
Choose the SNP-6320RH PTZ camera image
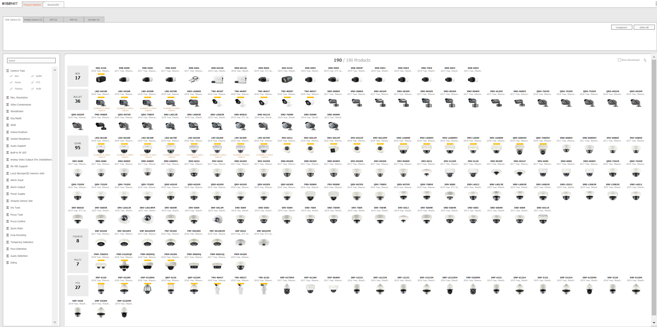pos(124,312)
